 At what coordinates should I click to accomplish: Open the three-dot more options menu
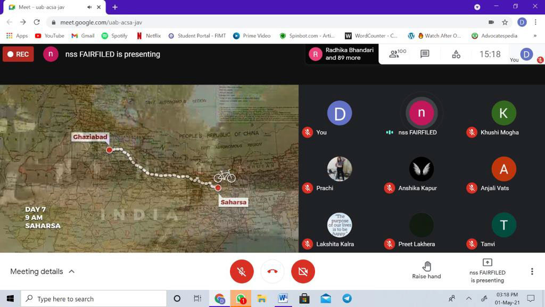pos(532,271)
